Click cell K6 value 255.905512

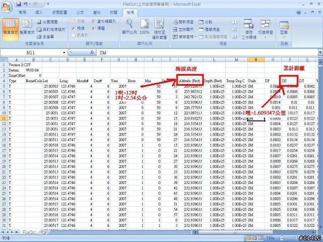click(191, 92)
